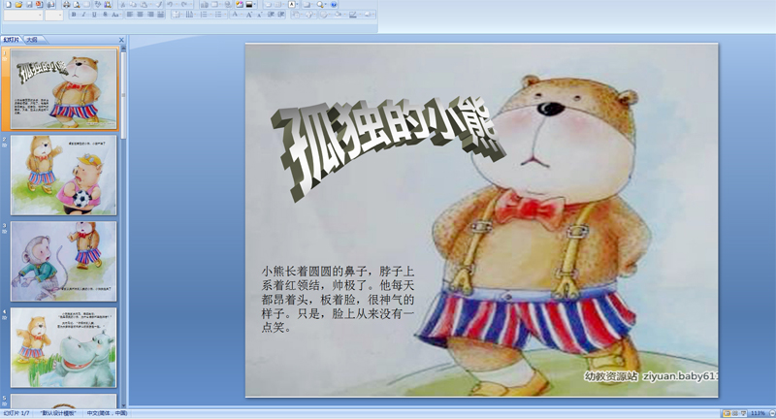The image size is (776, 419).
Task: Undo the last action
Action: [170, 5]
